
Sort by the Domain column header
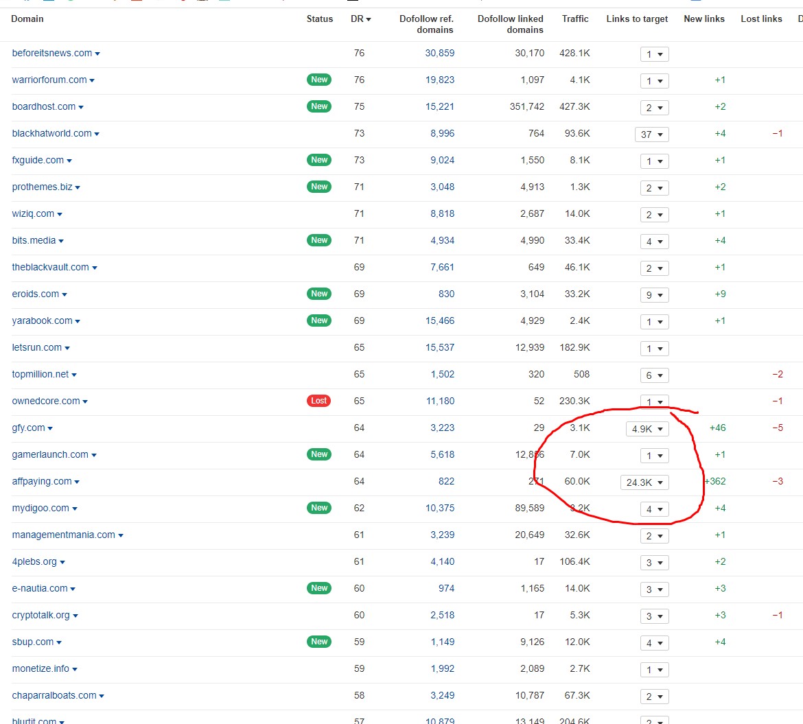click(x=27, y=19)
